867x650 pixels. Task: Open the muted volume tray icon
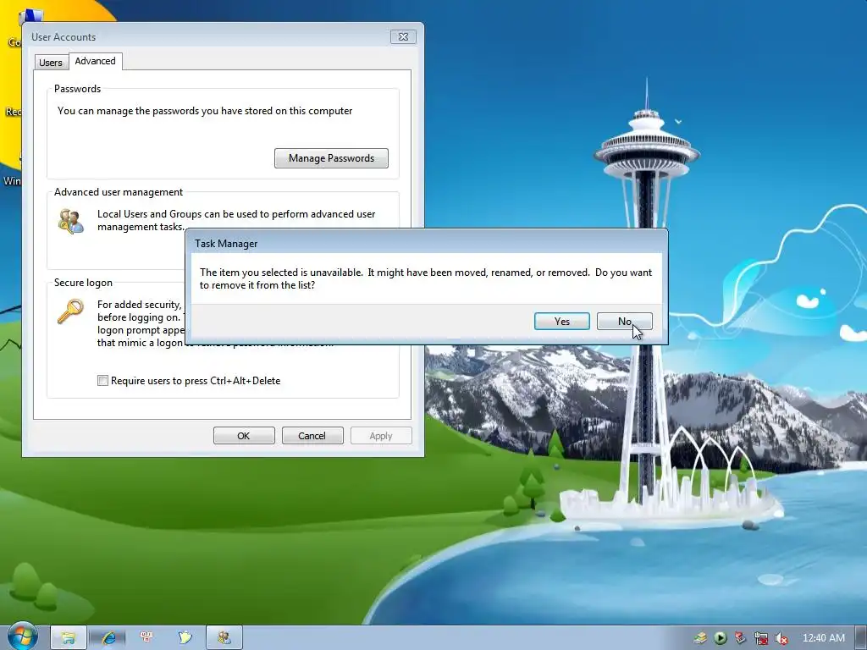(781, 638)
